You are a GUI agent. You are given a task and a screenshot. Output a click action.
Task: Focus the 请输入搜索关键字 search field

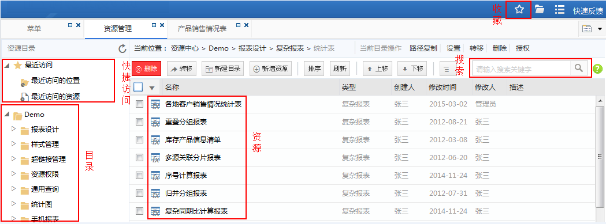click(x=521, y=69)
